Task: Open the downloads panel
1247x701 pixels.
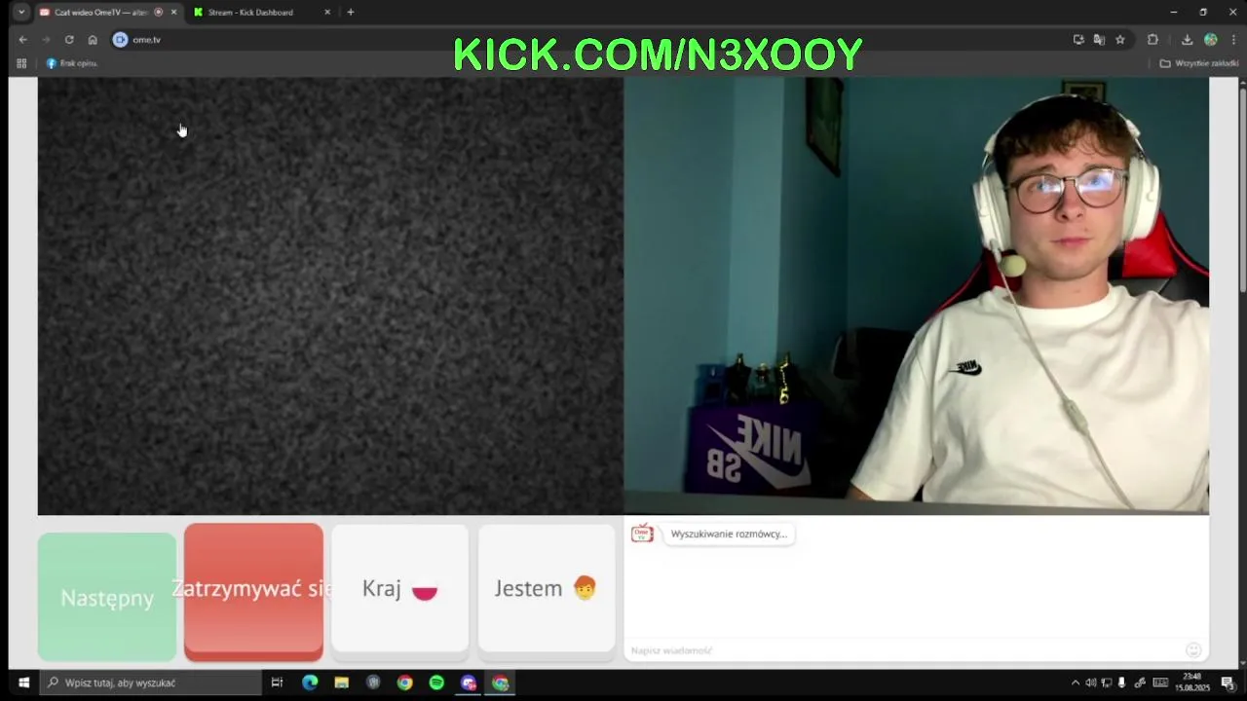Action: [1187, 40]
